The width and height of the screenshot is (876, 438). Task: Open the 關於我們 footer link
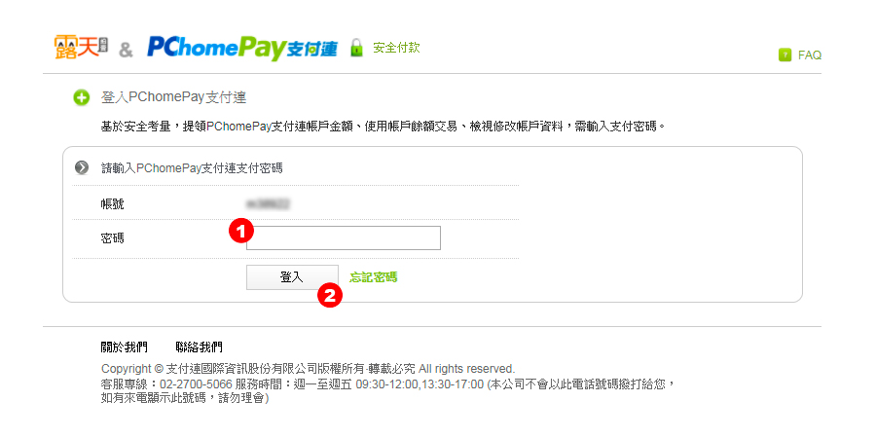coord(124,347)
